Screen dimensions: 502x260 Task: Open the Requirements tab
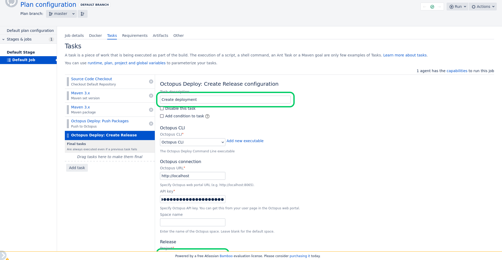(x=135, y=36)
